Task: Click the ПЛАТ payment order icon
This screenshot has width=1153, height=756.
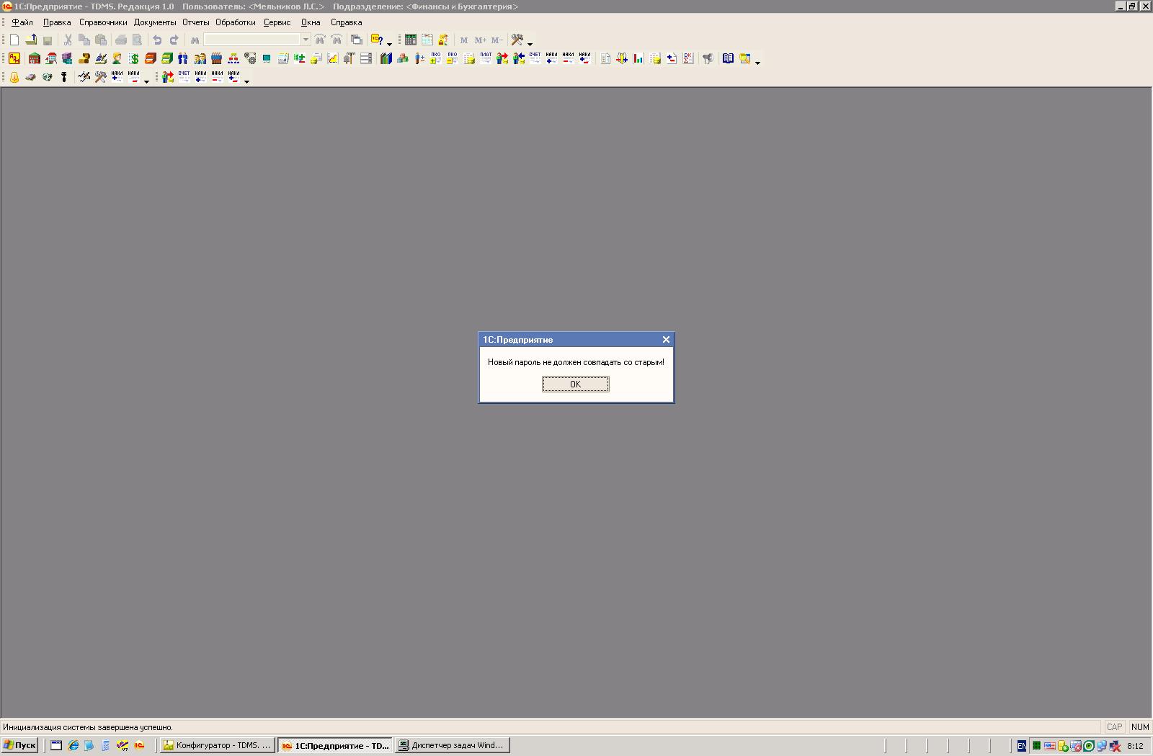Action: point(486,58)
